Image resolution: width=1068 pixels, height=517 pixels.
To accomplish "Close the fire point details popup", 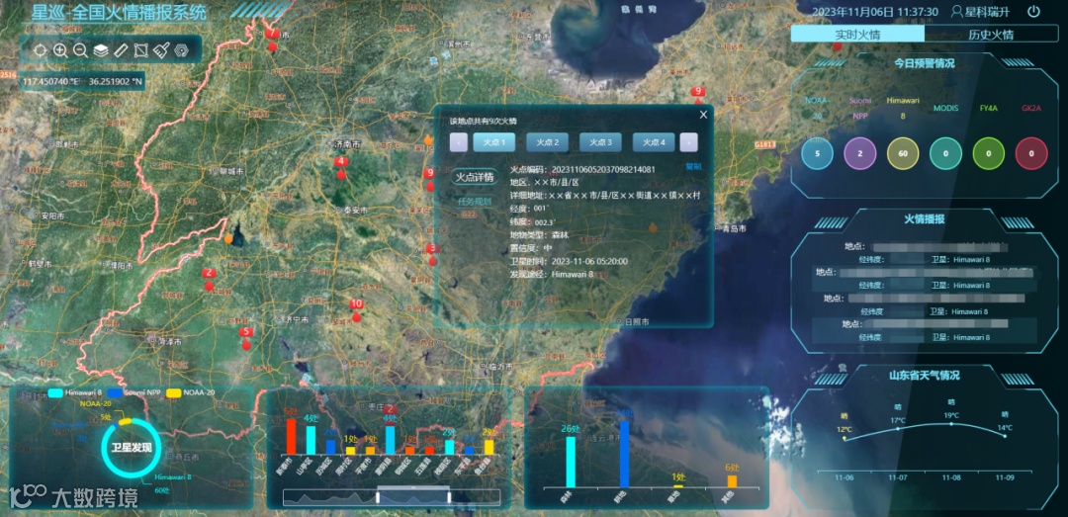I will (704, 115).
